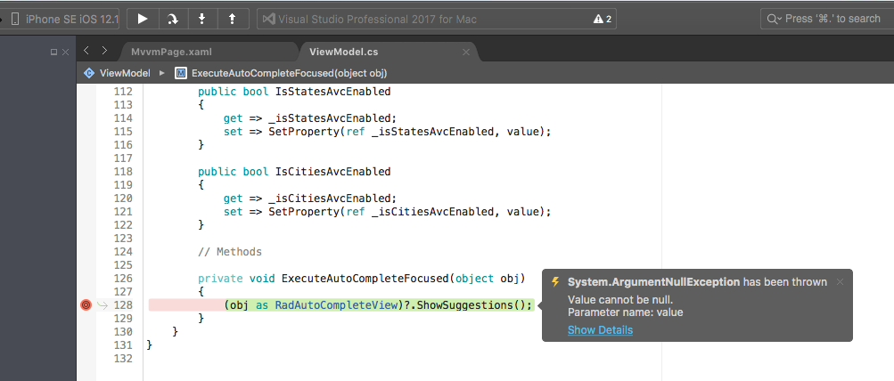894x381 pixels.
Task: Open the ExecuteAutoCompleteFocused member breadcrumb dropdown
Action: pyautogui.click(x=281, y=73)
